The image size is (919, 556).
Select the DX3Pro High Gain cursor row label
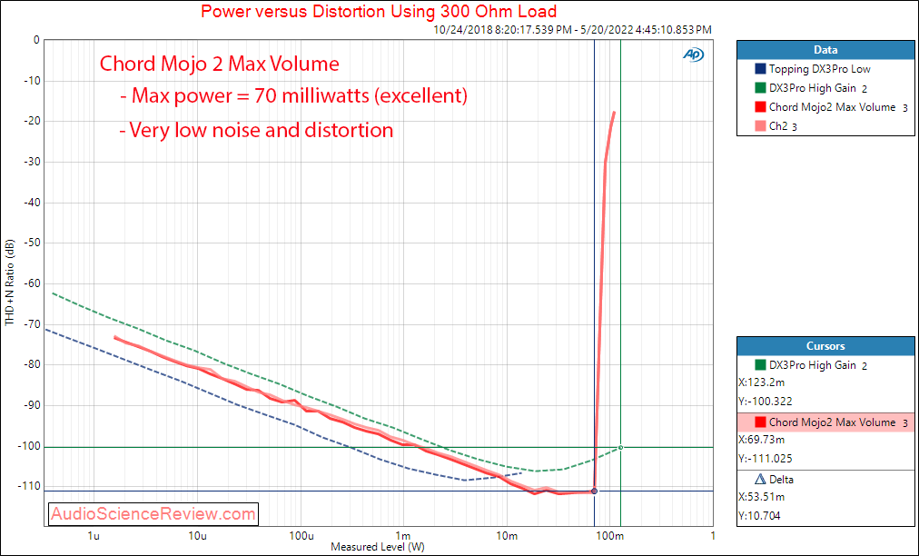pyautogui.click(x=813, y=365)
